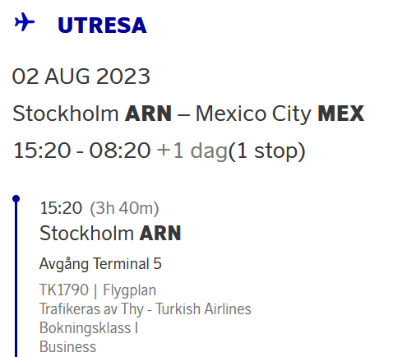Click the bold ARN code in route header
The image size is (393, 357).
(148, 114)
